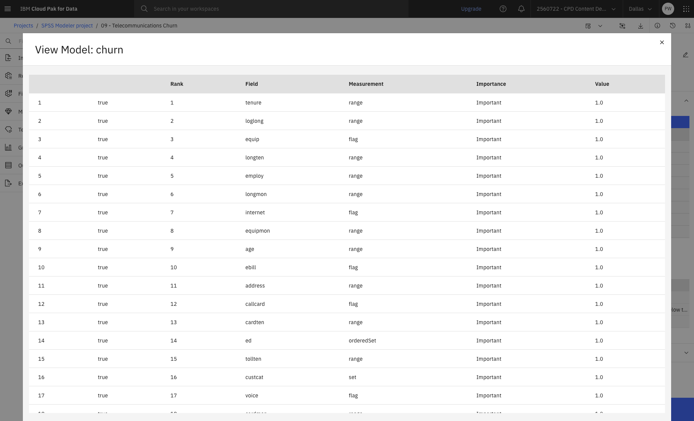Select the Export palette icon
The image size is (694, 421).
click(8, 183)
